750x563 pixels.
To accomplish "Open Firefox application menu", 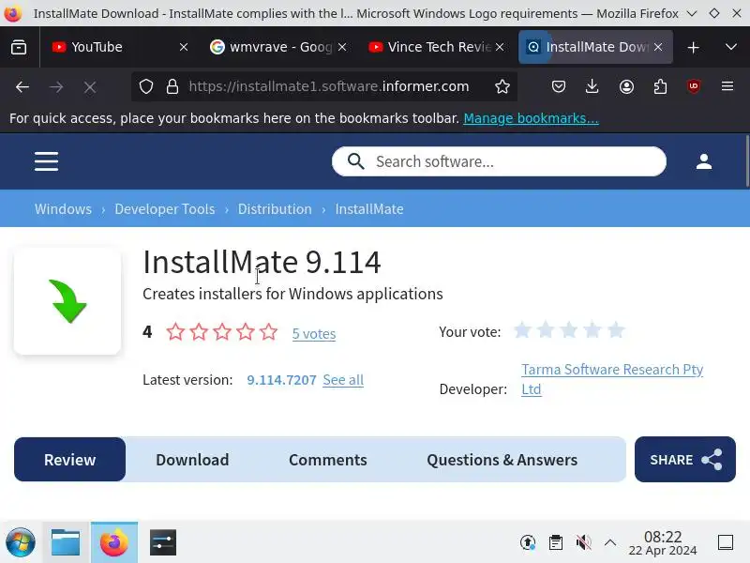I will pyautogui.click(x=727, y=86).
